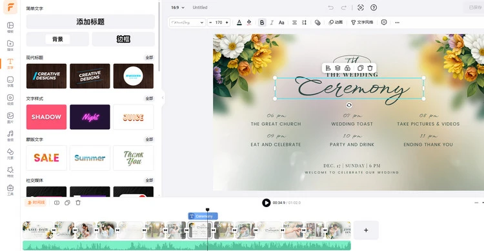Delete selected element via floating toolbar trash
Viewport: 484px width, 251px height.
tap(370, 68)
